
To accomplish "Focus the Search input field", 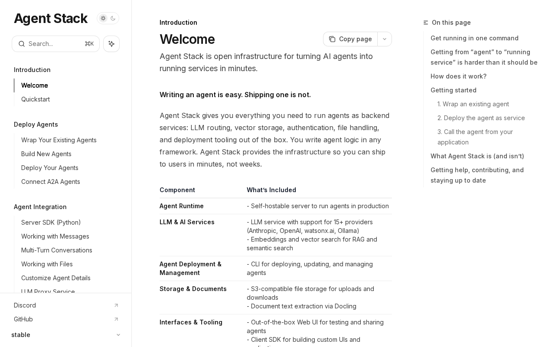I will 55,44.
